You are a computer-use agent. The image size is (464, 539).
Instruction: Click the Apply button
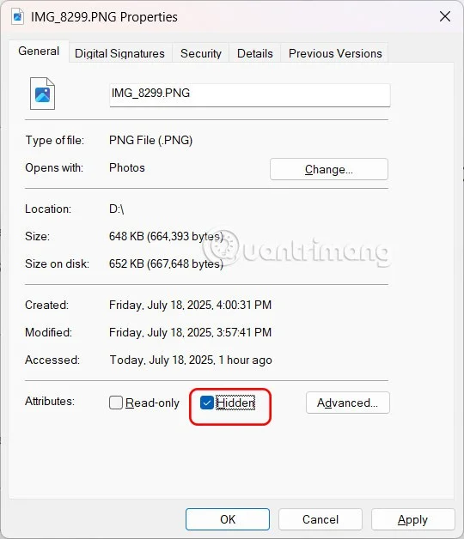click(x=412, y=519)
